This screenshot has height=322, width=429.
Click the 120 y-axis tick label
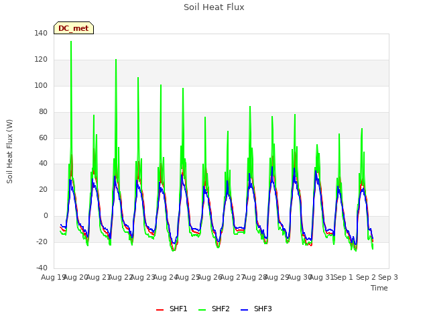coord(41,60)
